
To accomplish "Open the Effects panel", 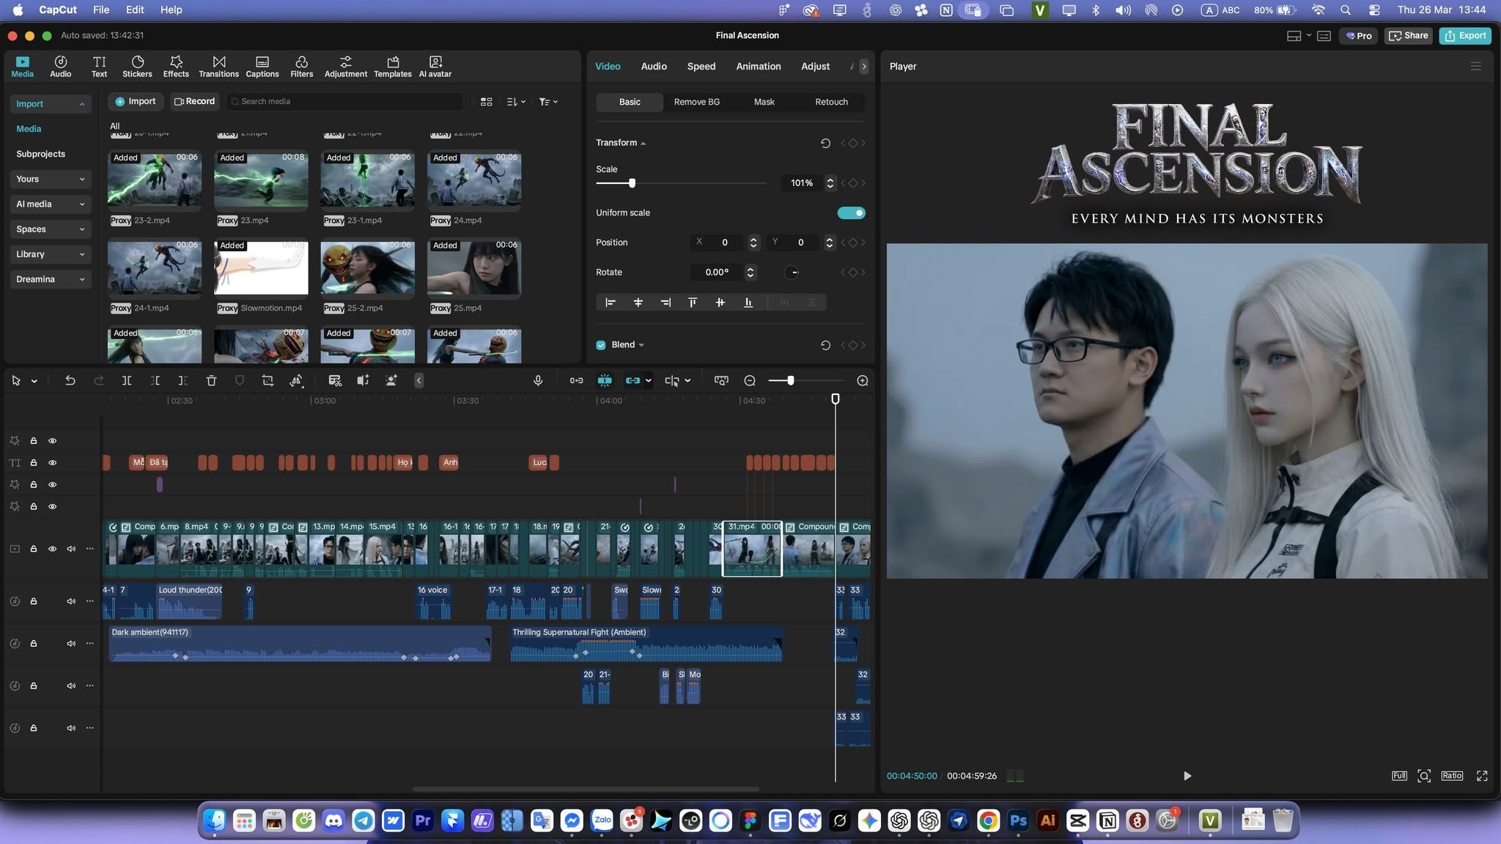I will tap(176, 67).
